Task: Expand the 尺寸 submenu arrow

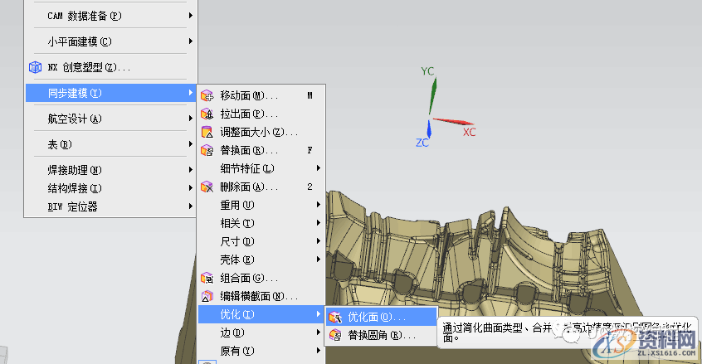Action: coord(319,241)
